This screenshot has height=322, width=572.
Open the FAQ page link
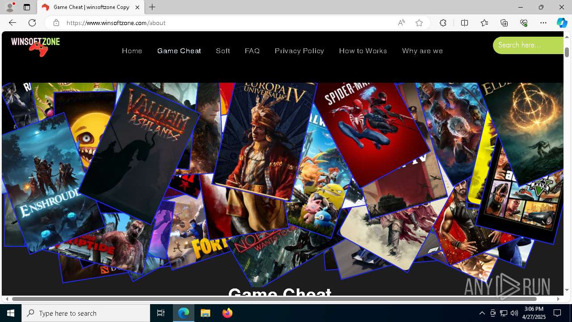[x=252, y=51]
